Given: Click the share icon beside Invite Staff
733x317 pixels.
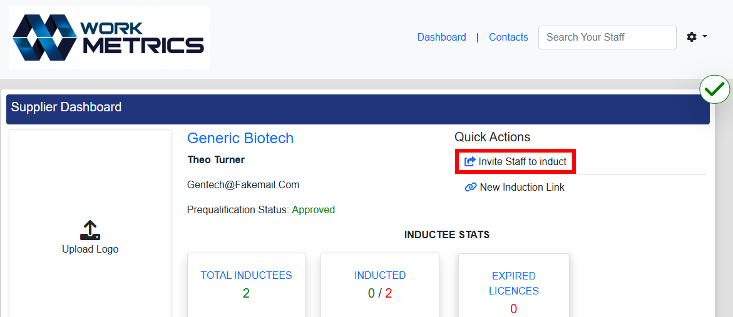Looking at the screenshot, I should tap(469, 162).
